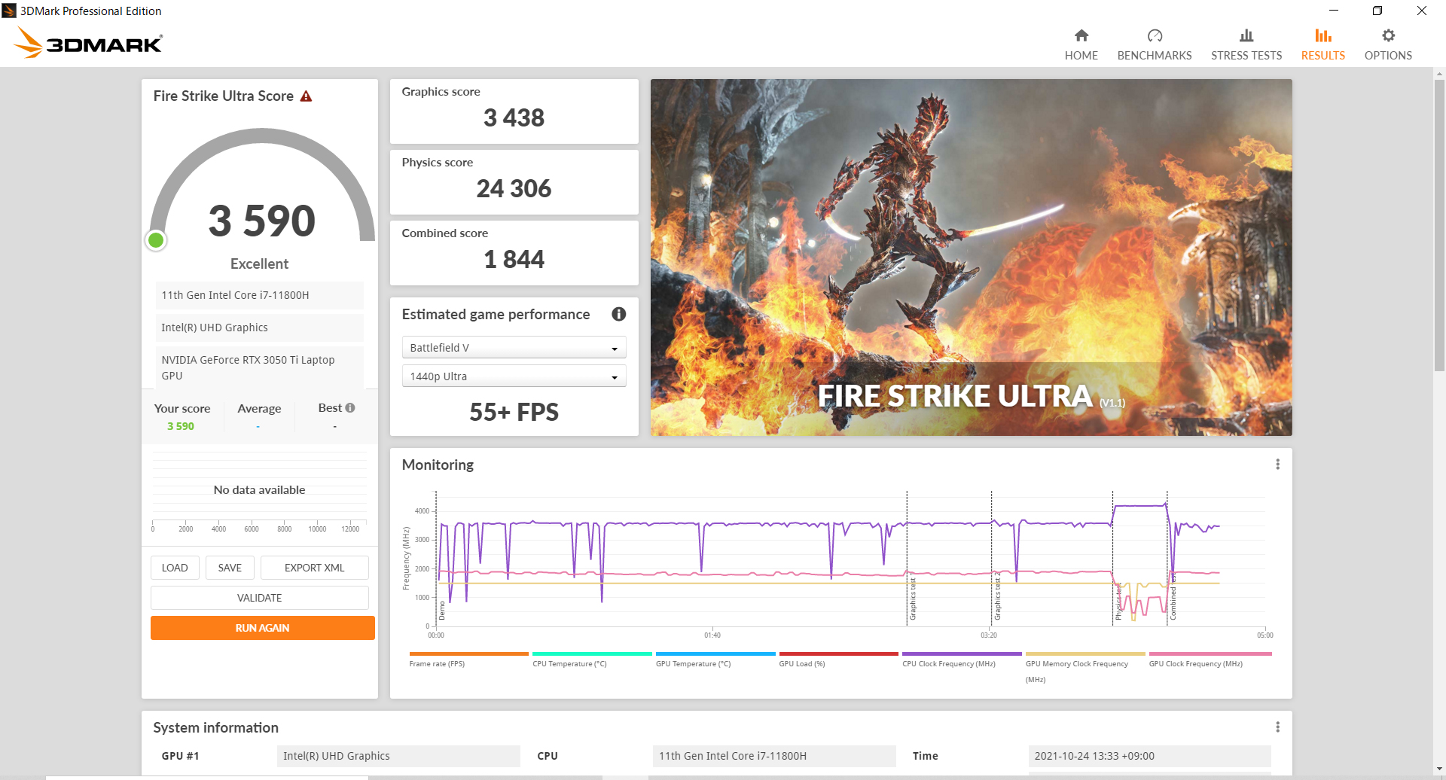Expand the Battlefield V game dropdown
Image resolution: width=1446 pixels, height=780 pixels.
click(514, 347)
